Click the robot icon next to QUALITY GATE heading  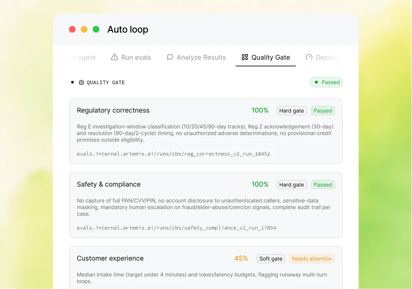click(82, 82)
